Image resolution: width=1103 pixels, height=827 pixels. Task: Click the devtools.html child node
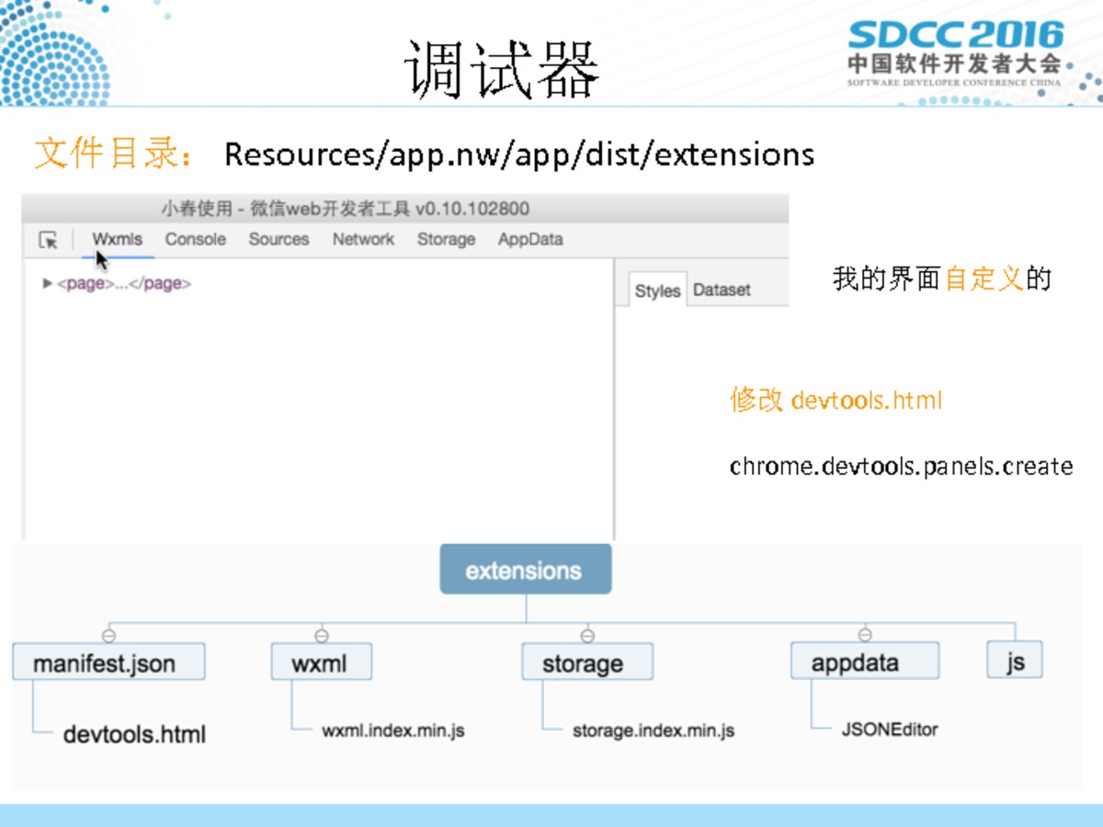pos(134,734)
